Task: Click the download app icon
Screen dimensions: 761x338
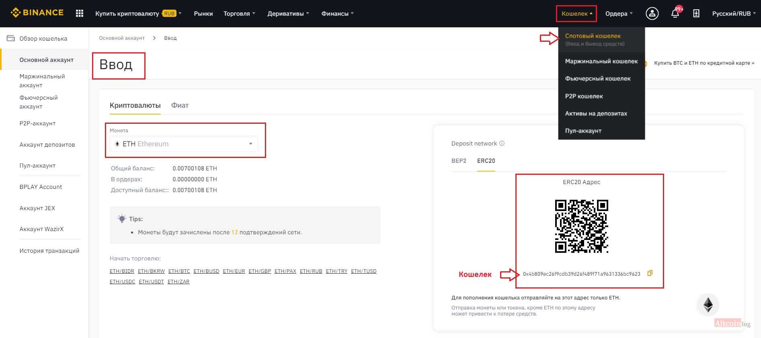Action: point(696,13)
